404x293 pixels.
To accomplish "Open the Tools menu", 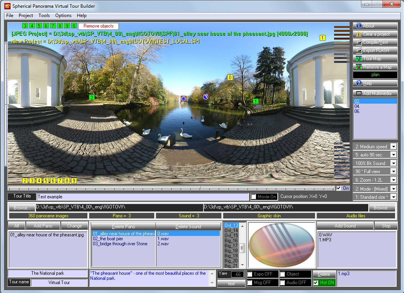I will pos(44,16).
